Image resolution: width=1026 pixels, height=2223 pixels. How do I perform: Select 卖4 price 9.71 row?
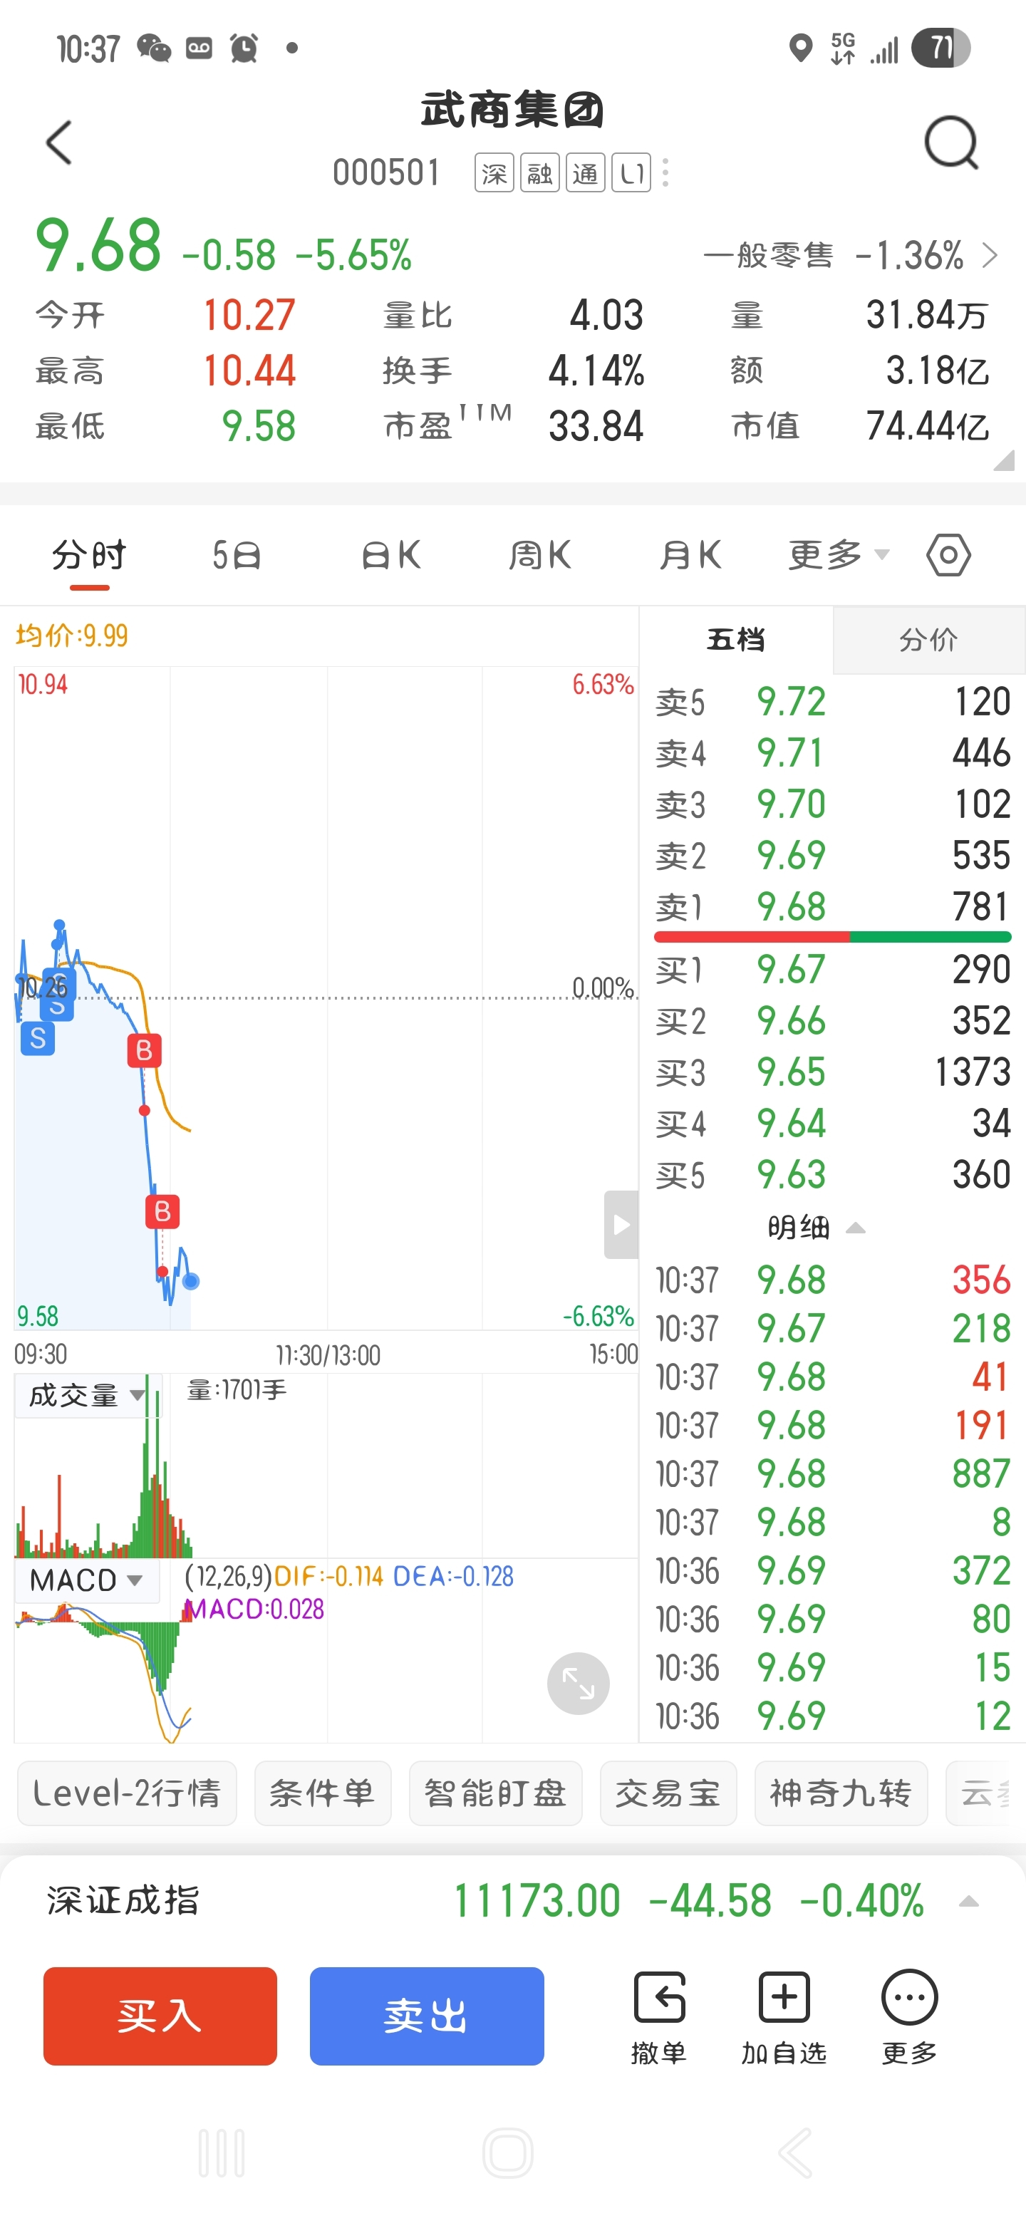[833, 753]
